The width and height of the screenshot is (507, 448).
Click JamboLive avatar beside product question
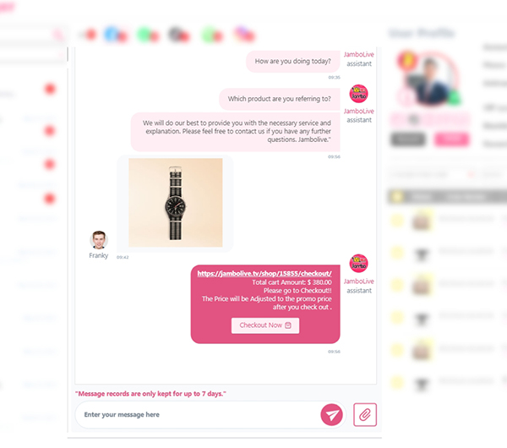tap(358, 94)
